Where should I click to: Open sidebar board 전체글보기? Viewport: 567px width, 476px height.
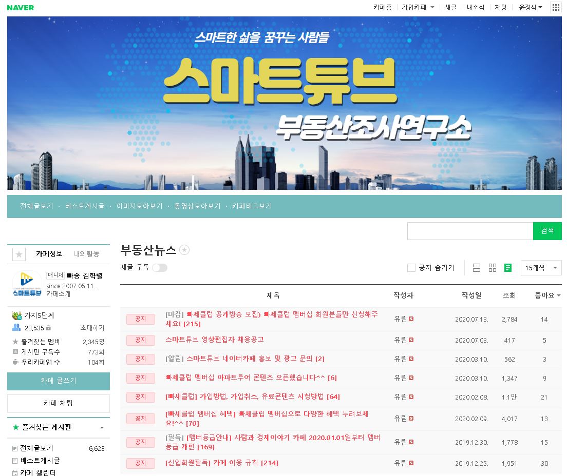(x=36, y=448)
